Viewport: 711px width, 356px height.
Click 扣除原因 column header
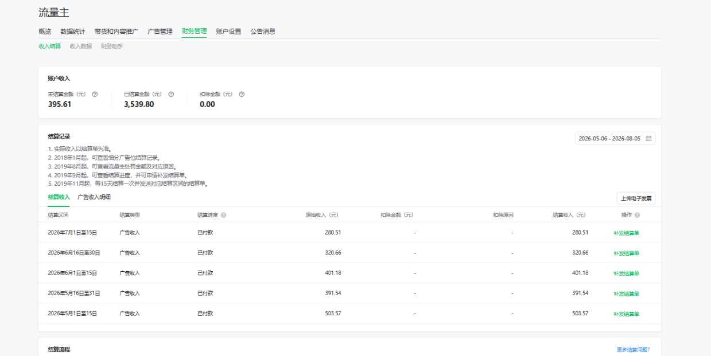[x=503, y=215]
